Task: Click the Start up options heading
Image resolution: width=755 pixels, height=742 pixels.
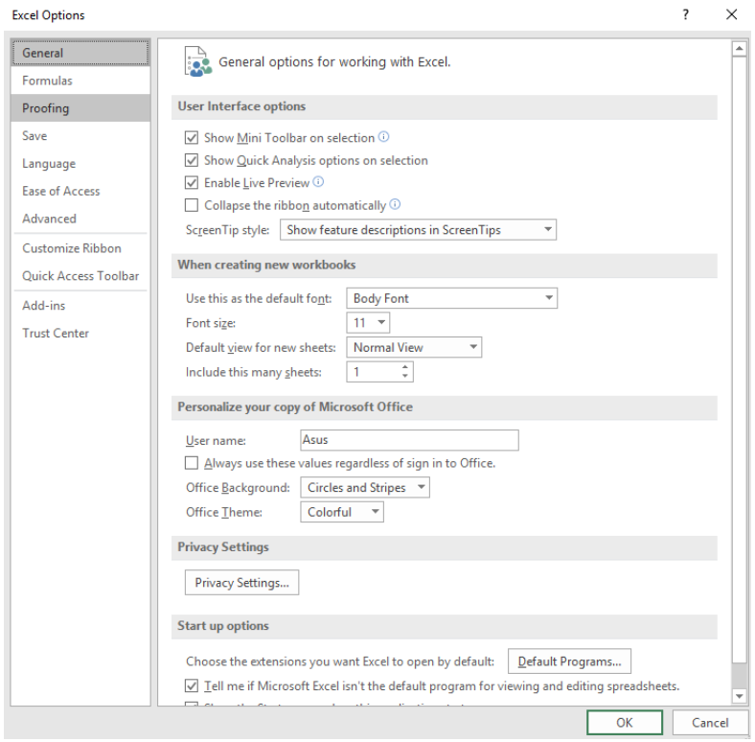Action: (x=223, y=626)
